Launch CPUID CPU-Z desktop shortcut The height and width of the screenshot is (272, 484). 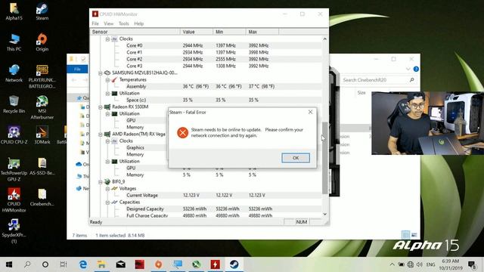pyautogui.click(x=14, y=135)
